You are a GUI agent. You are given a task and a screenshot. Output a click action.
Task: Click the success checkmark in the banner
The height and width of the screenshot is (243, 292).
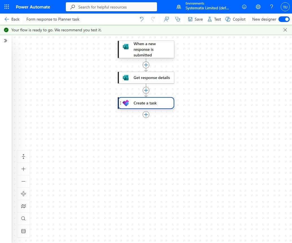coord(6,30)
